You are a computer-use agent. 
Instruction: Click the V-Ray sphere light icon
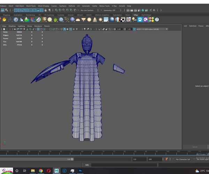coord(89,19)
